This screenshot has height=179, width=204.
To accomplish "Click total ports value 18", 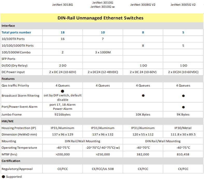I will point(62,32).
